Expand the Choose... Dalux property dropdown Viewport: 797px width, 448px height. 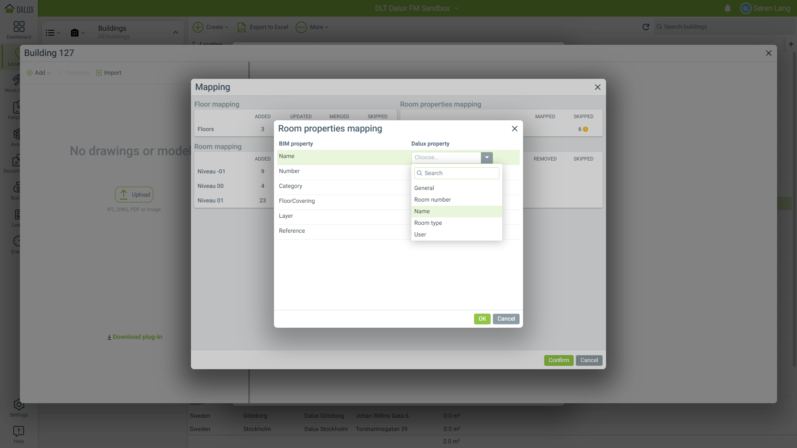point(487,158)
